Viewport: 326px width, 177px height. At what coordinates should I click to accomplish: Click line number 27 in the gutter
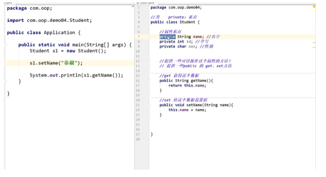pos(138,134)
